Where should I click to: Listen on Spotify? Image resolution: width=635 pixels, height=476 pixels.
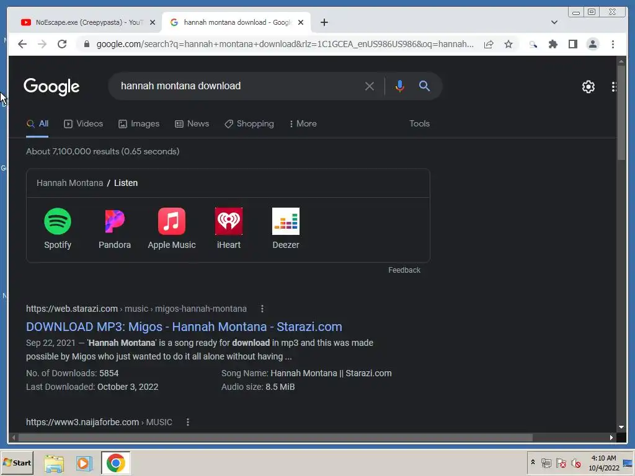click(x=58, y=229)
